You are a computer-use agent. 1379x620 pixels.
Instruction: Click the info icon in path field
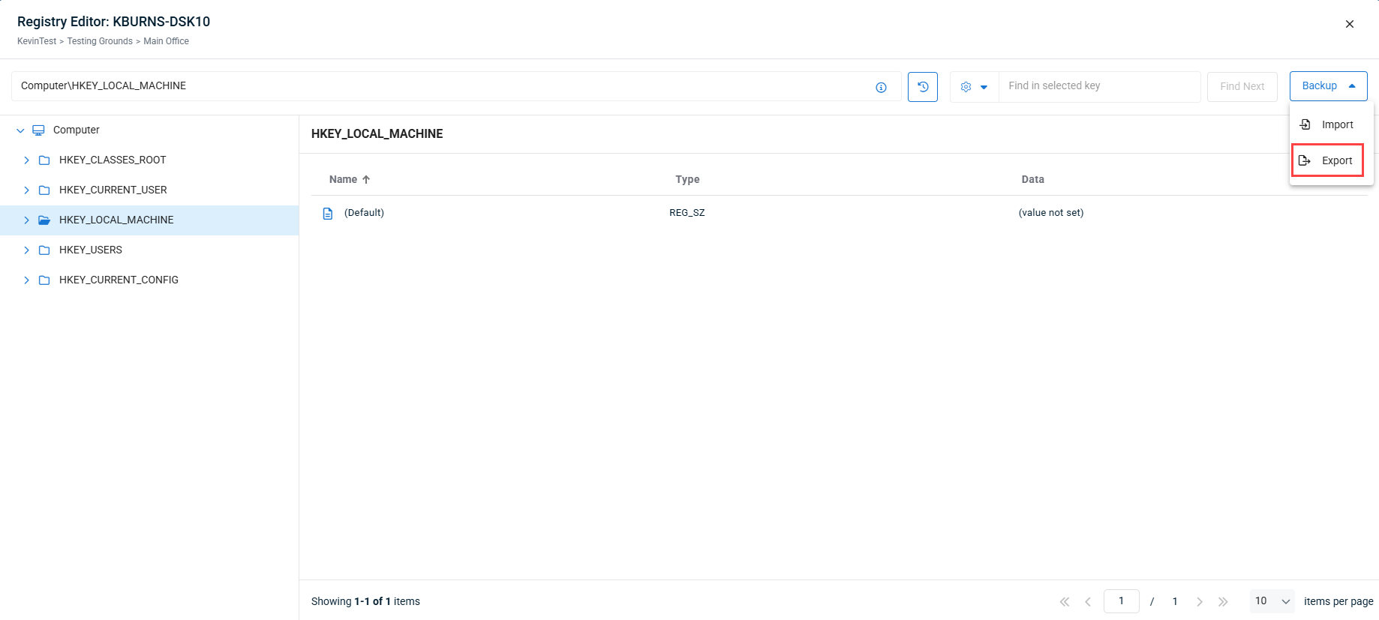click(881, 88)
